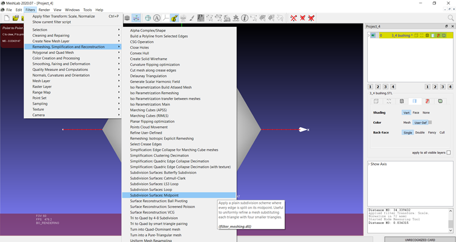This screenshot has height=242, width=456.
Task: Click the raster camera icon in toolbar
Action: pyautogui.click(x=183, y=18)
